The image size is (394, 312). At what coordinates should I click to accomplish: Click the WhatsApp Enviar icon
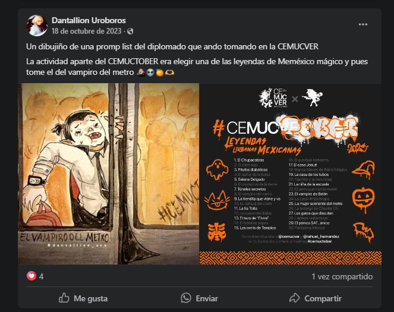tap(186, 298)
